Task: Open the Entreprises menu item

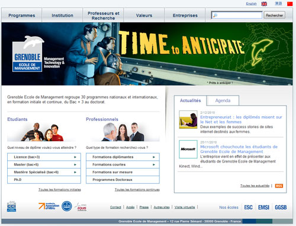Action: click(x=185, y=15)
